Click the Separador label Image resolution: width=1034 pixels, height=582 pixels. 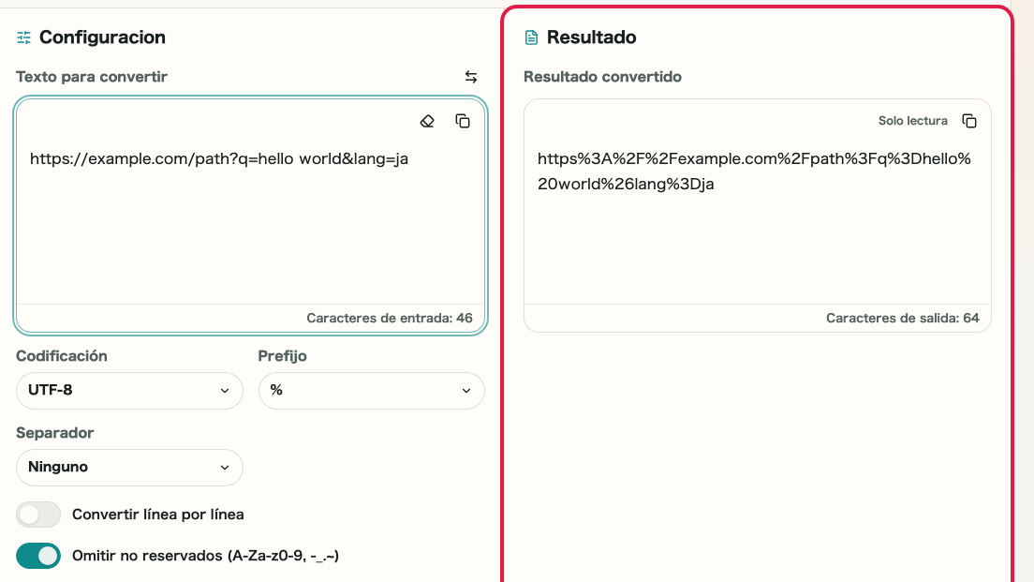tap(54, 433)
